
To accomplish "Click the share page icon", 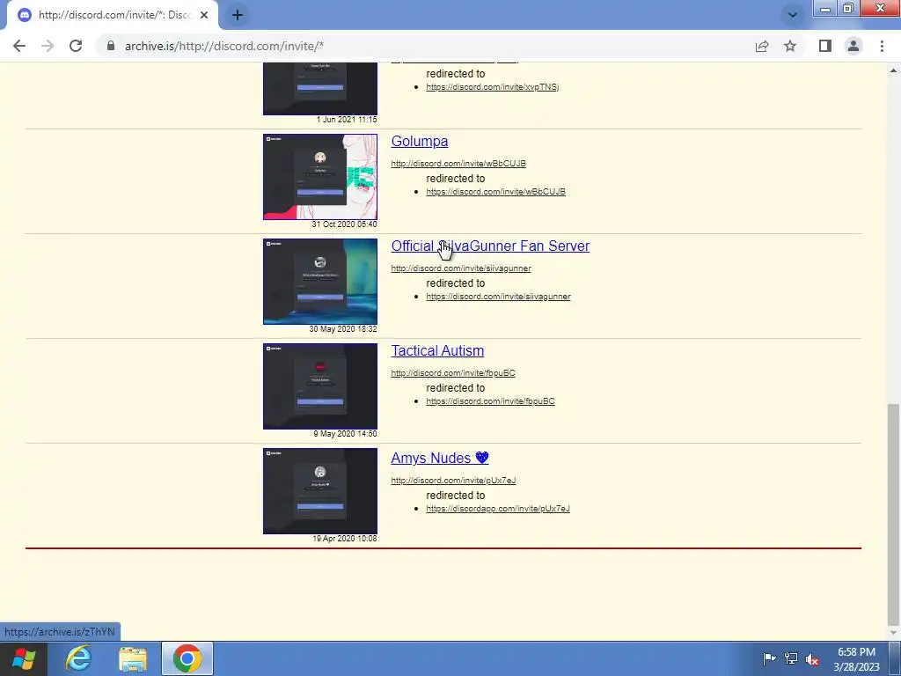I will pyautogui.click(x=762, y=46).
